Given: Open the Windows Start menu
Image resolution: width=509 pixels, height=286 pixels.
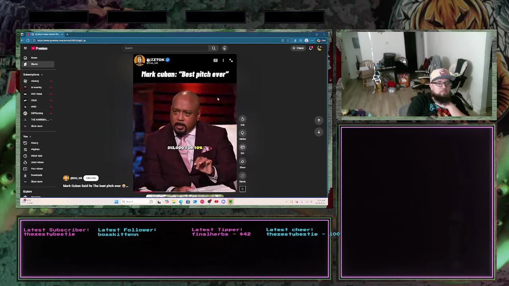Looking at the screenshot, I should point(117,202).
